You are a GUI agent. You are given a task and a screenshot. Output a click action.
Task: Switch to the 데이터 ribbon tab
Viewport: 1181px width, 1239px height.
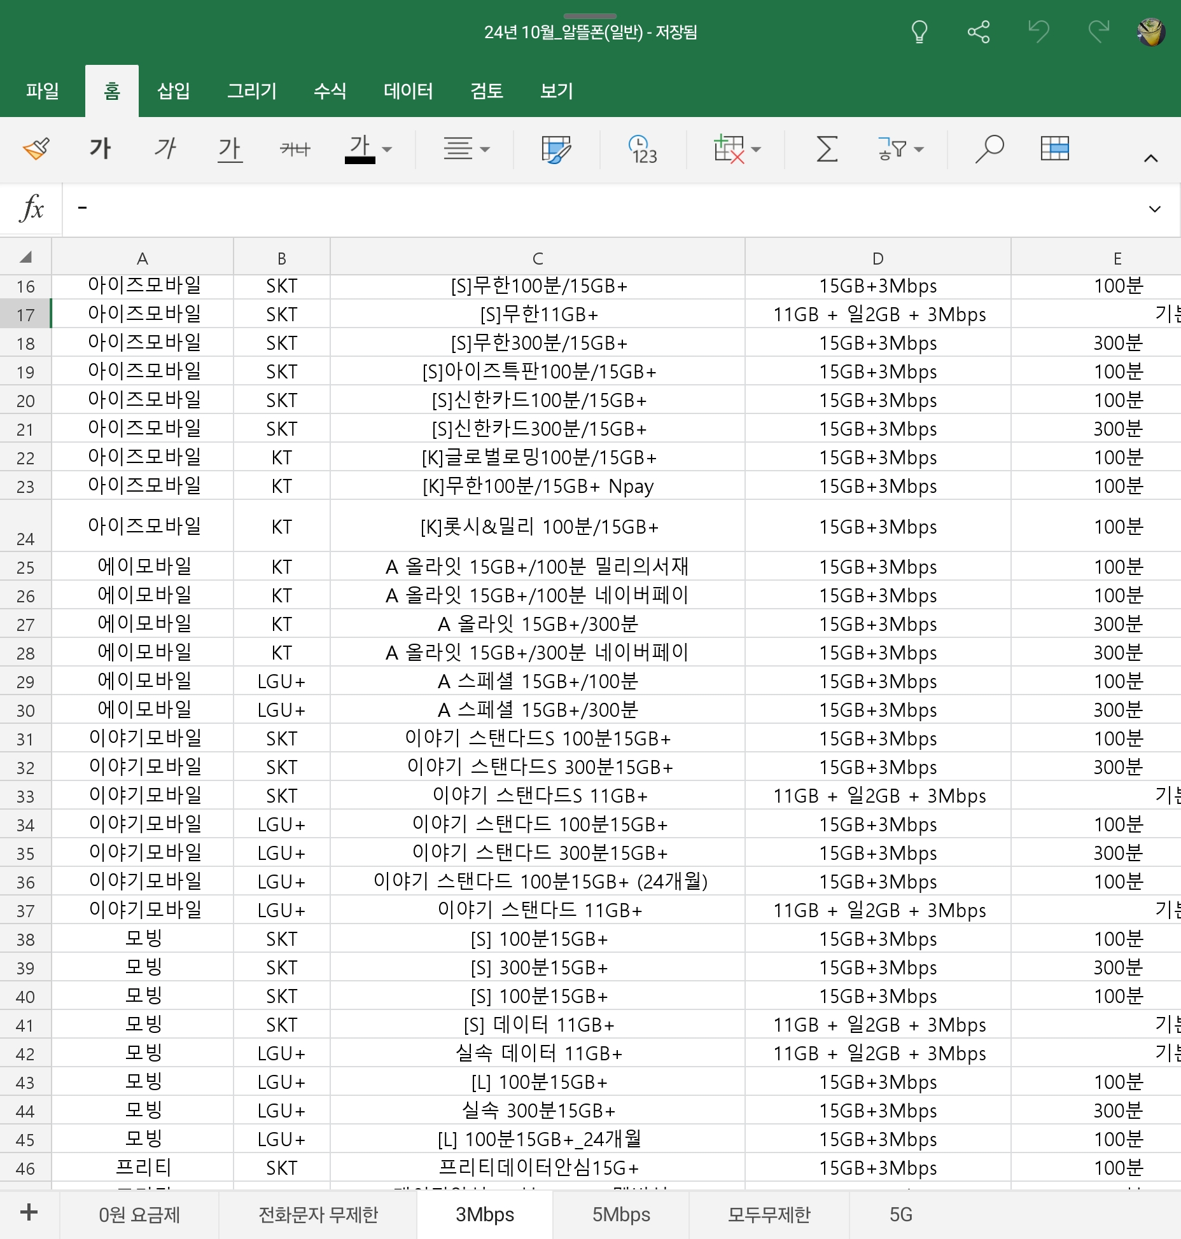(x=409, y=91)
